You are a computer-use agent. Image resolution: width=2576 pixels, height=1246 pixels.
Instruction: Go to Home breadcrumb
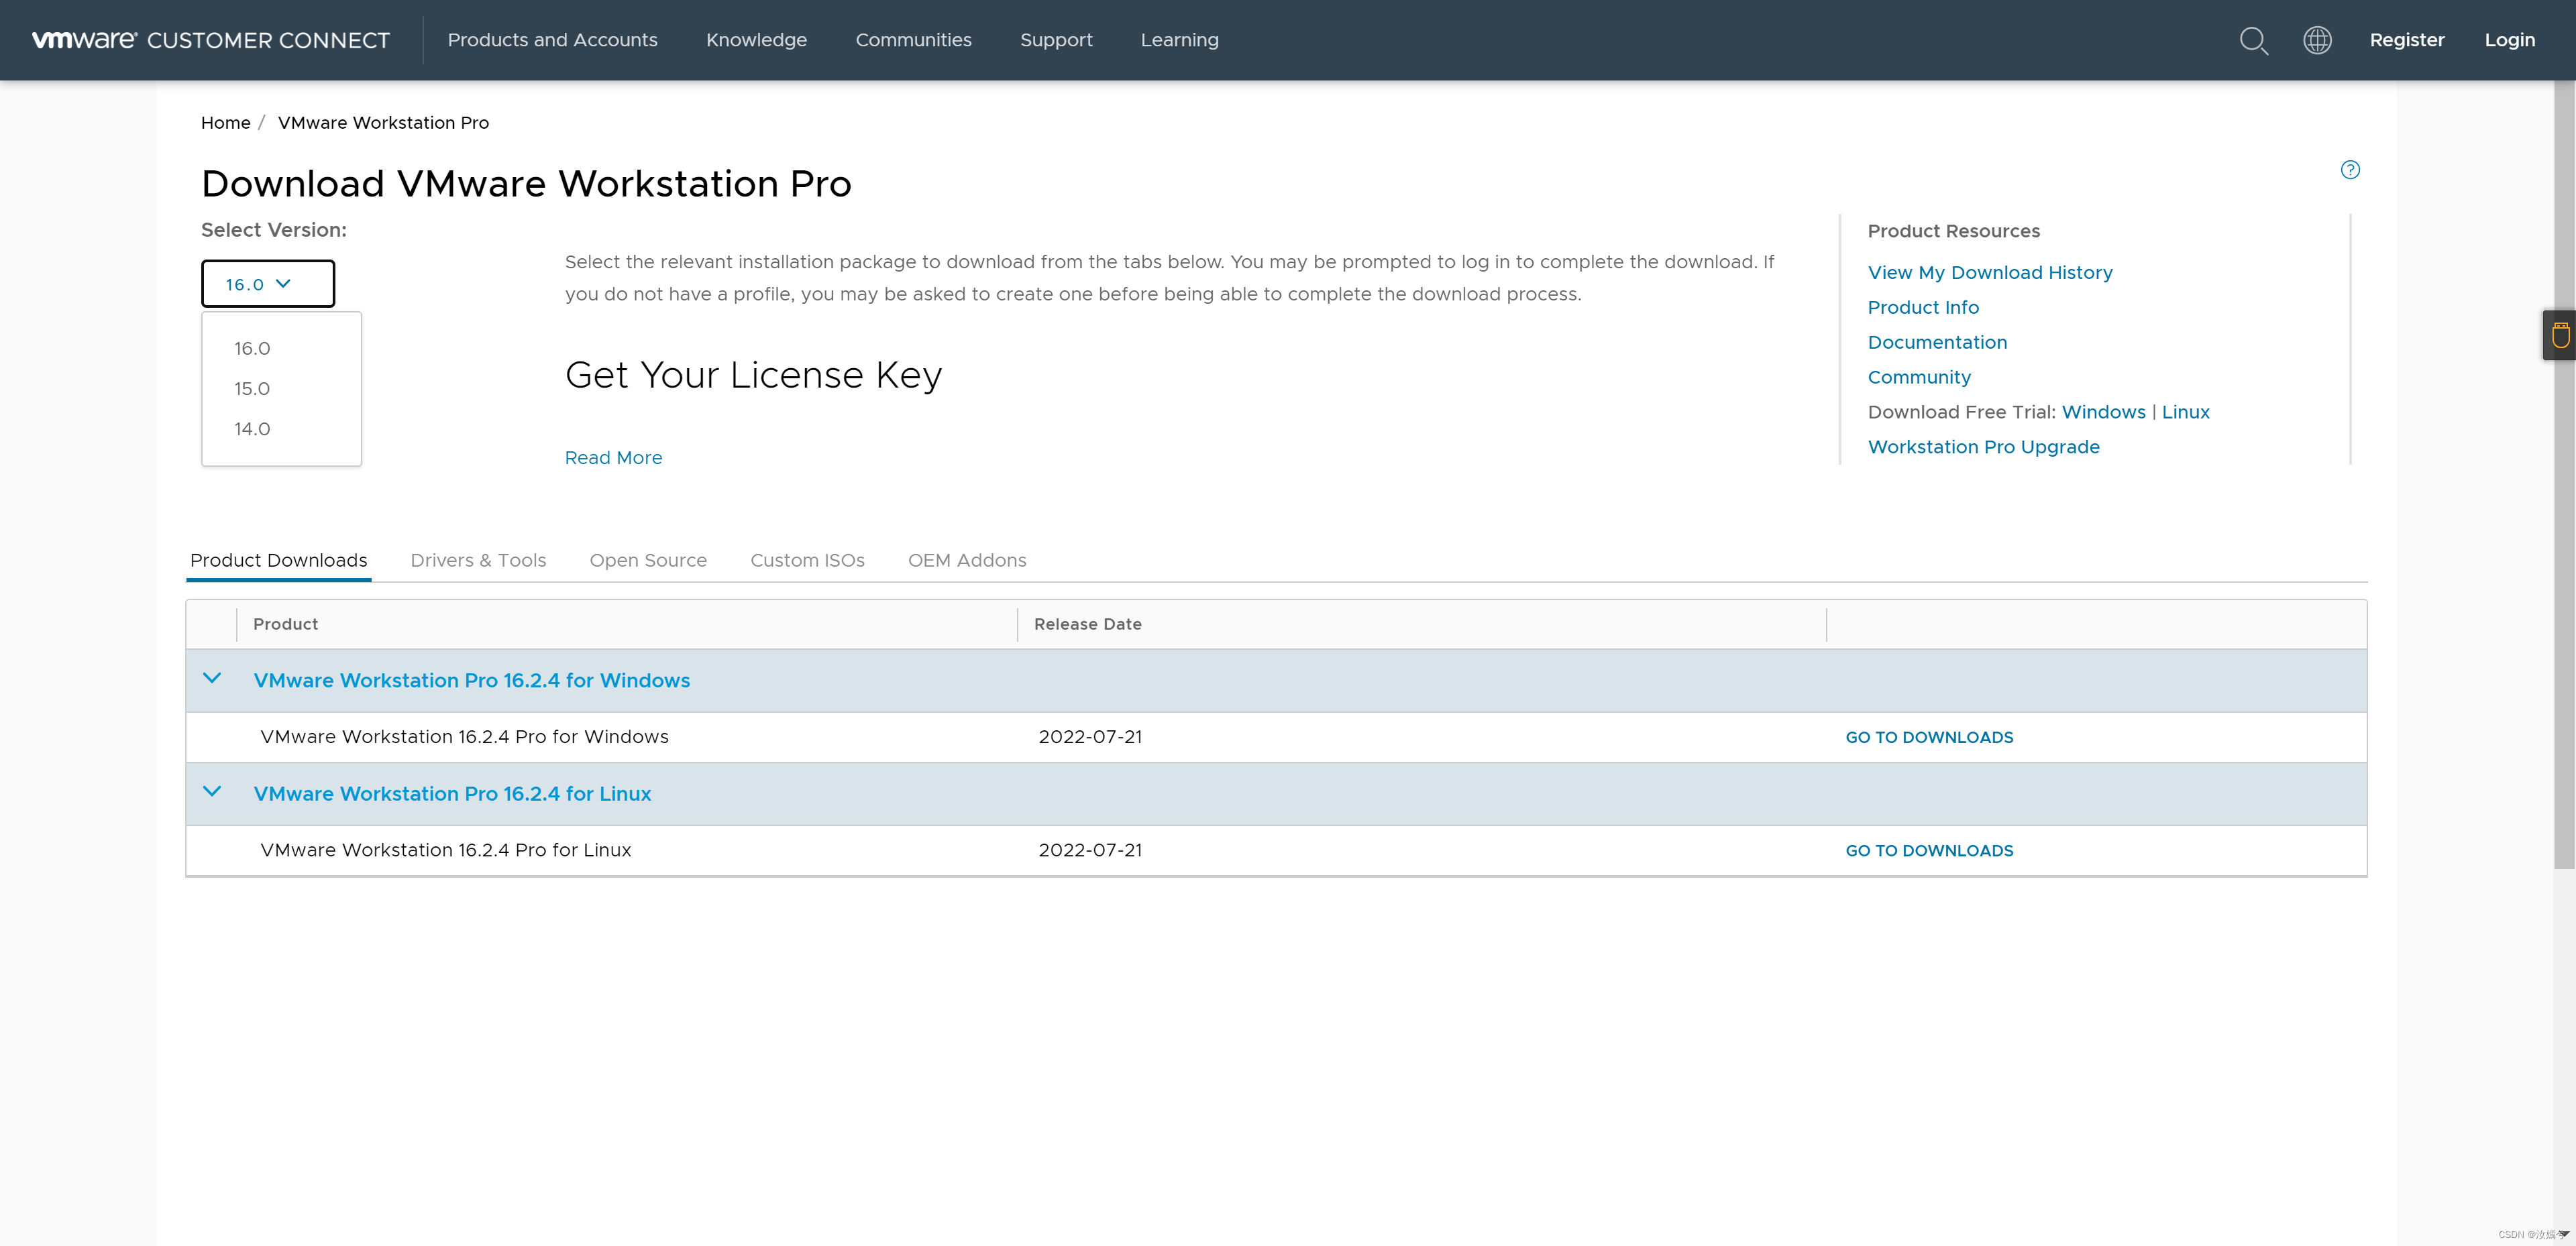click(225, 123)
